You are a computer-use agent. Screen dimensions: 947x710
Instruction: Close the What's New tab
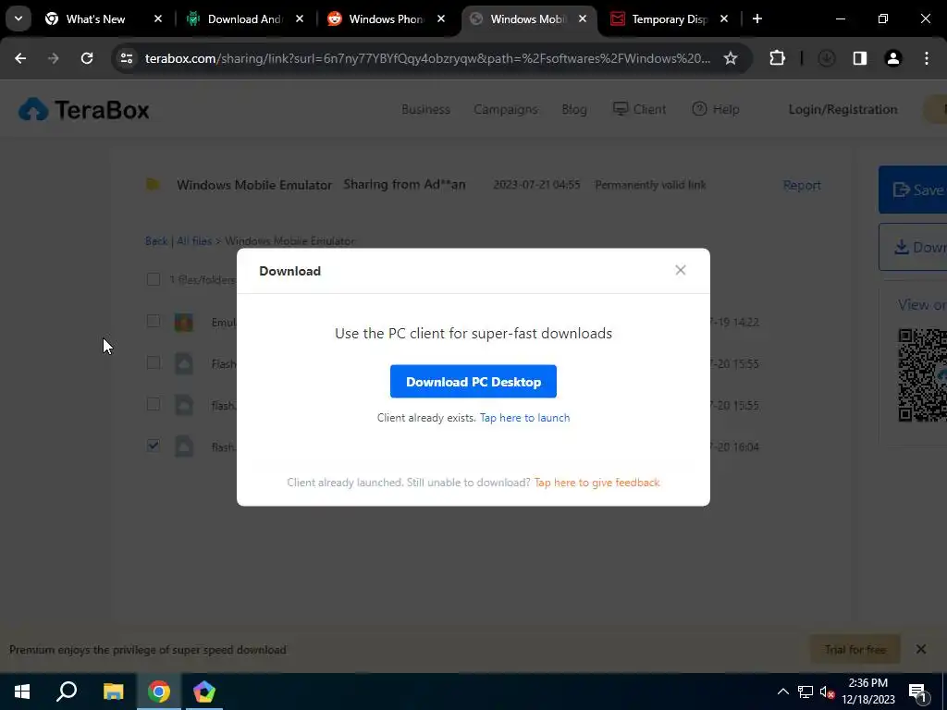[158, 19]
